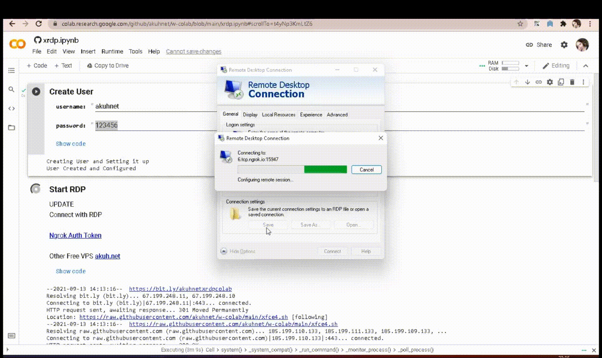This screenshot has width=602, height=358.
Task: Open the Insert menu
Action: [88, 51]
